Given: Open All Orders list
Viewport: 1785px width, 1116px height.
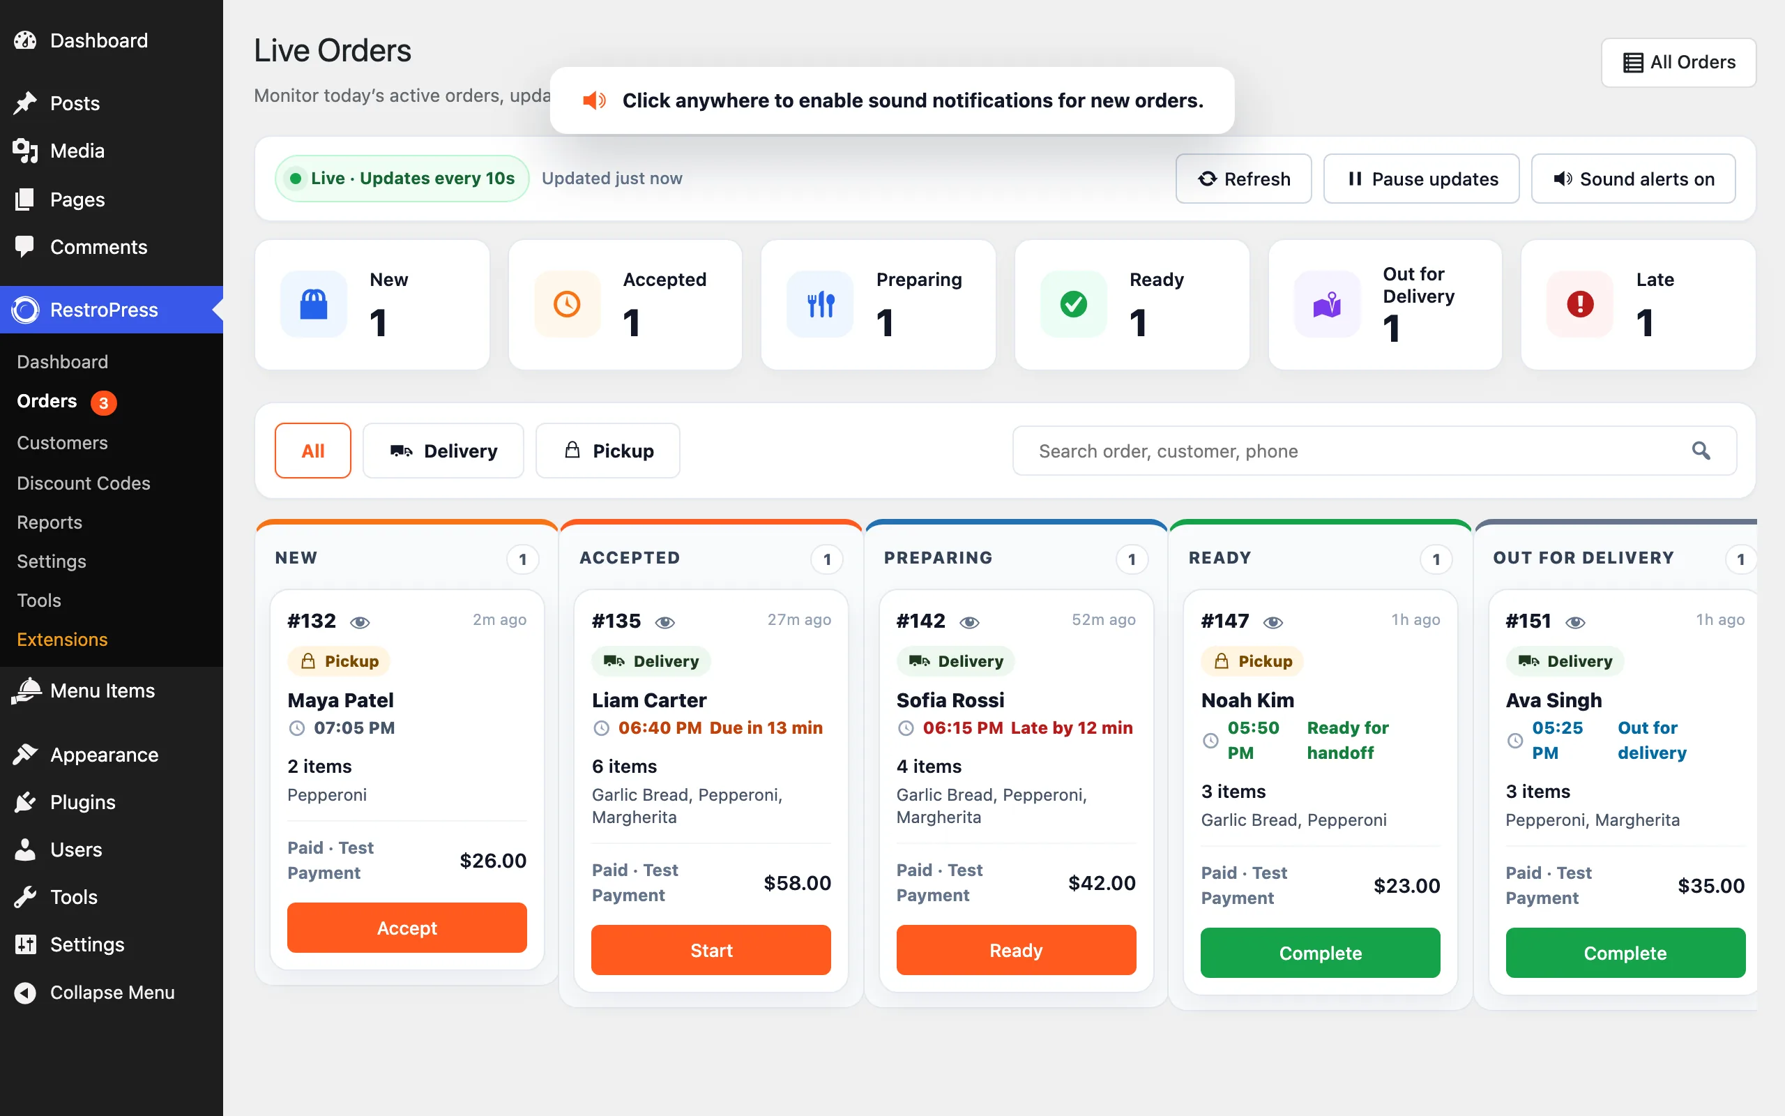Looking at the screenshot, I should [1678, 62].
